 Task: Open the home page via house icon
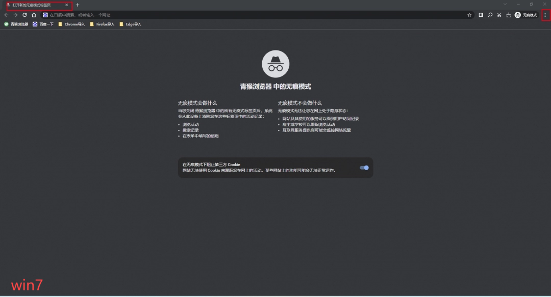pos(34,15)
